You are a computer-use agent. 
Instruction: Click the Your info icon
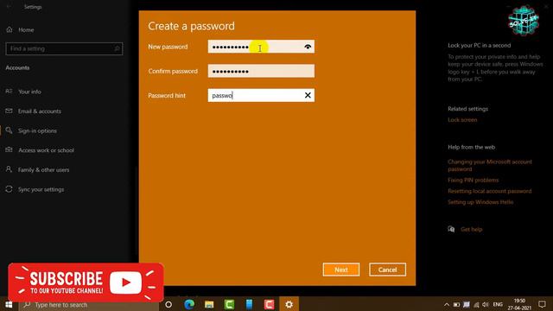(9, 92)
